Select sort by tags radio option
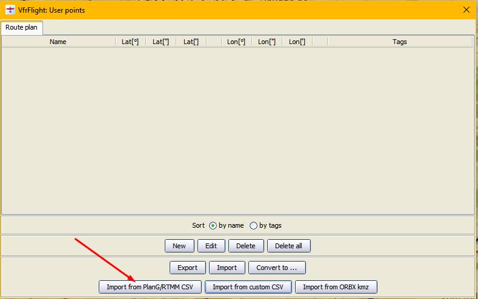Screen dimensions: 478x299 click(x=254, y=226)
